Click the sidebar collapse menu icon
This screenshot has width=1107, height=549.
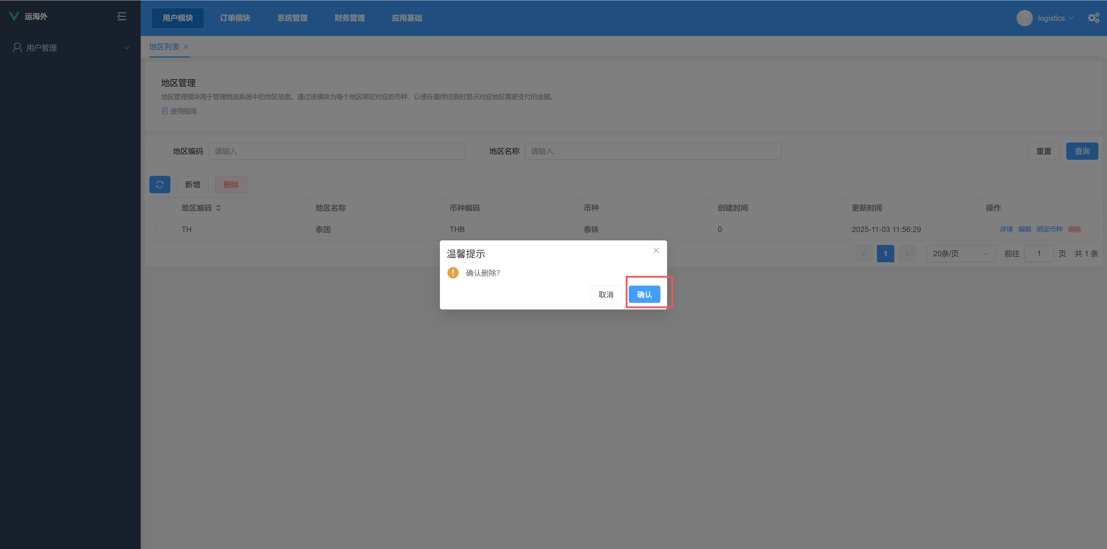click(x=122, y=16)
